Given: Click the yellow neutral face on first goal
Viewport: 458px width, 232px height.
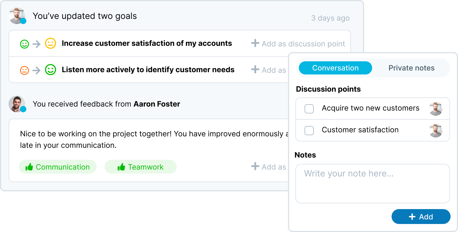Looking at the screenshot, I should [x=50, y=44].
